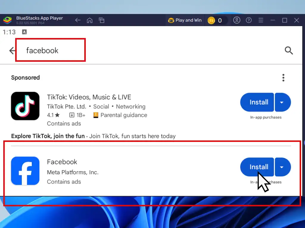Expand the TikTok install options arrow
The width and height of the screenshot is (305, 228).
tap(282, 102)
